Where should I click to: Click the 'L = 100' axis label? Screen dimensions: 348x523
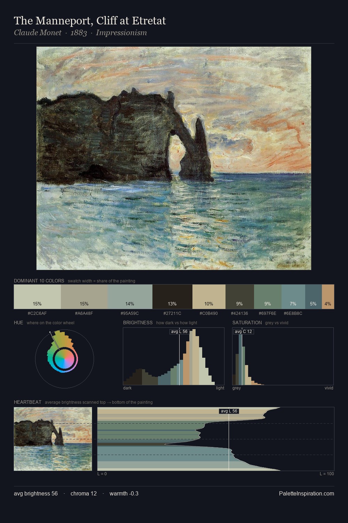327,474
